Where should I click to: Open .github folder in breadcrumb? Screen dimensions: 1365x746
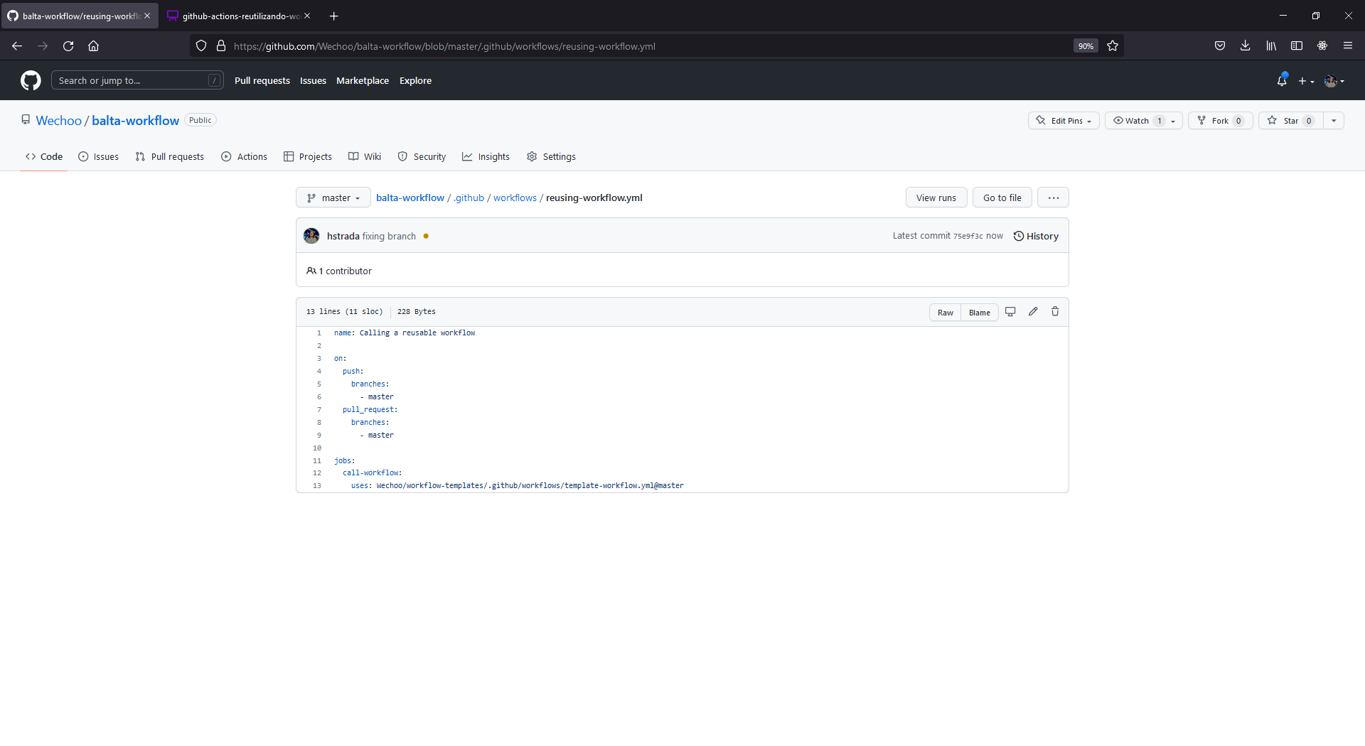(469, 198)
